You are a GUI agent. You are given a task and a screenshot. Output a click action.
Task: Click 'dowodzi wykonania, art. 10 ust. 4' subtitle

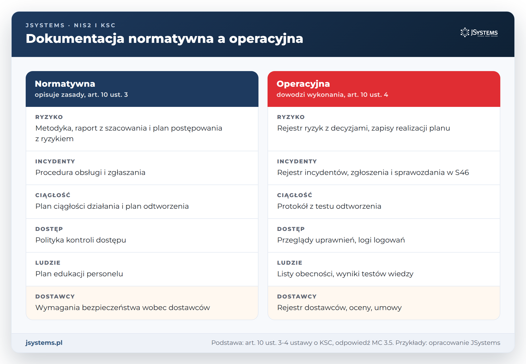(x=332, y=95)
